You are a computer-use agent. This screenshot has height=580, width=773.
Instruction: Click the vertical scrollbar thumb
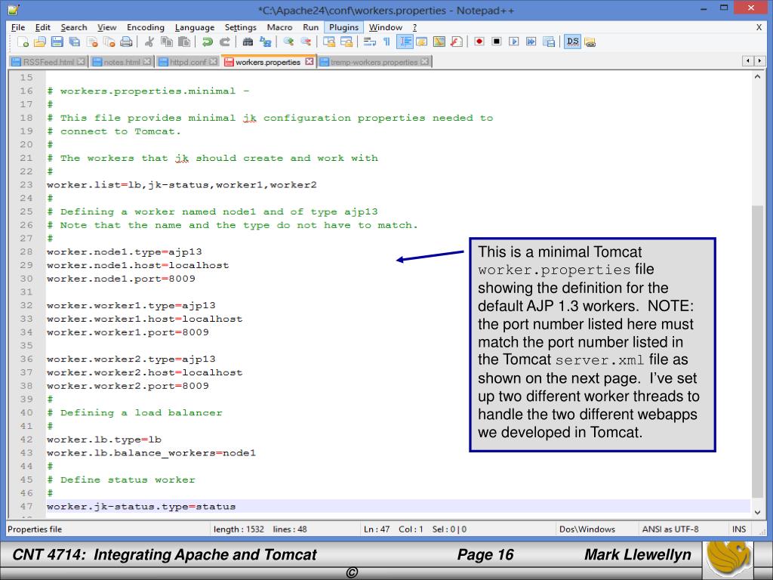pyautogui.click(x=758, y=352)
